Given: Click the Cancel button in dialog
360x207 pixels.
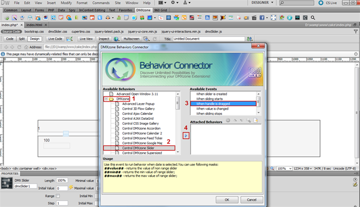Looking at the screenshot, I should [x=251, y=200].
